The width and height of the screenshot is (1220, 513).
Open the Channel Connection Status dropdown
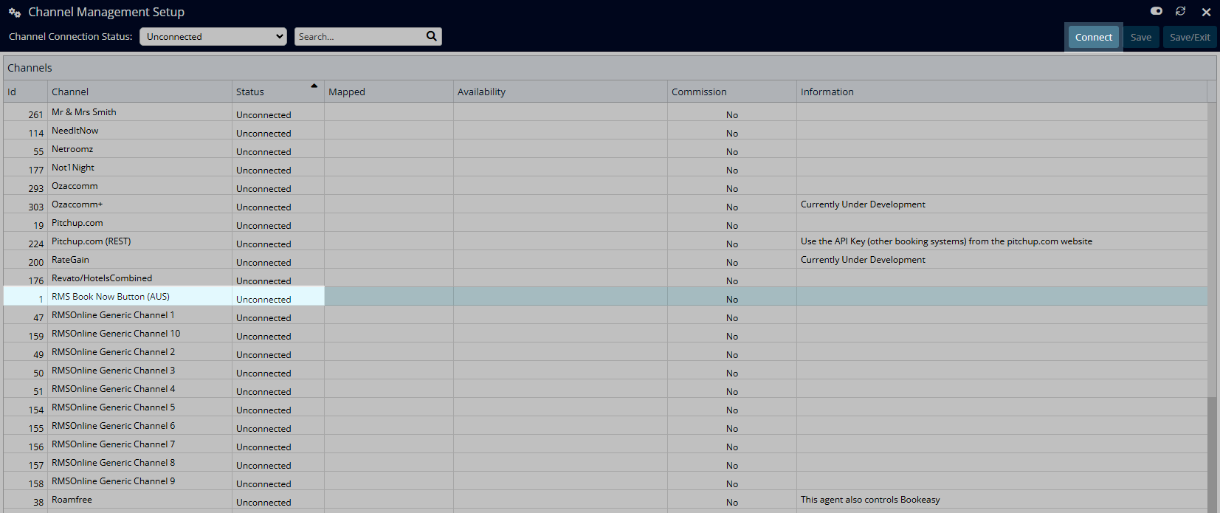[x=213, y=36]
